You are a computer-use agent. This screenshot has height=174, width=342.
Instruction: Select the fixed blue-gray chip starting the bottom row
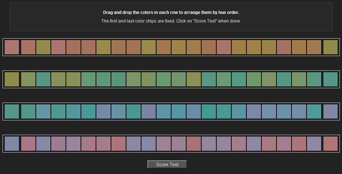12,144
